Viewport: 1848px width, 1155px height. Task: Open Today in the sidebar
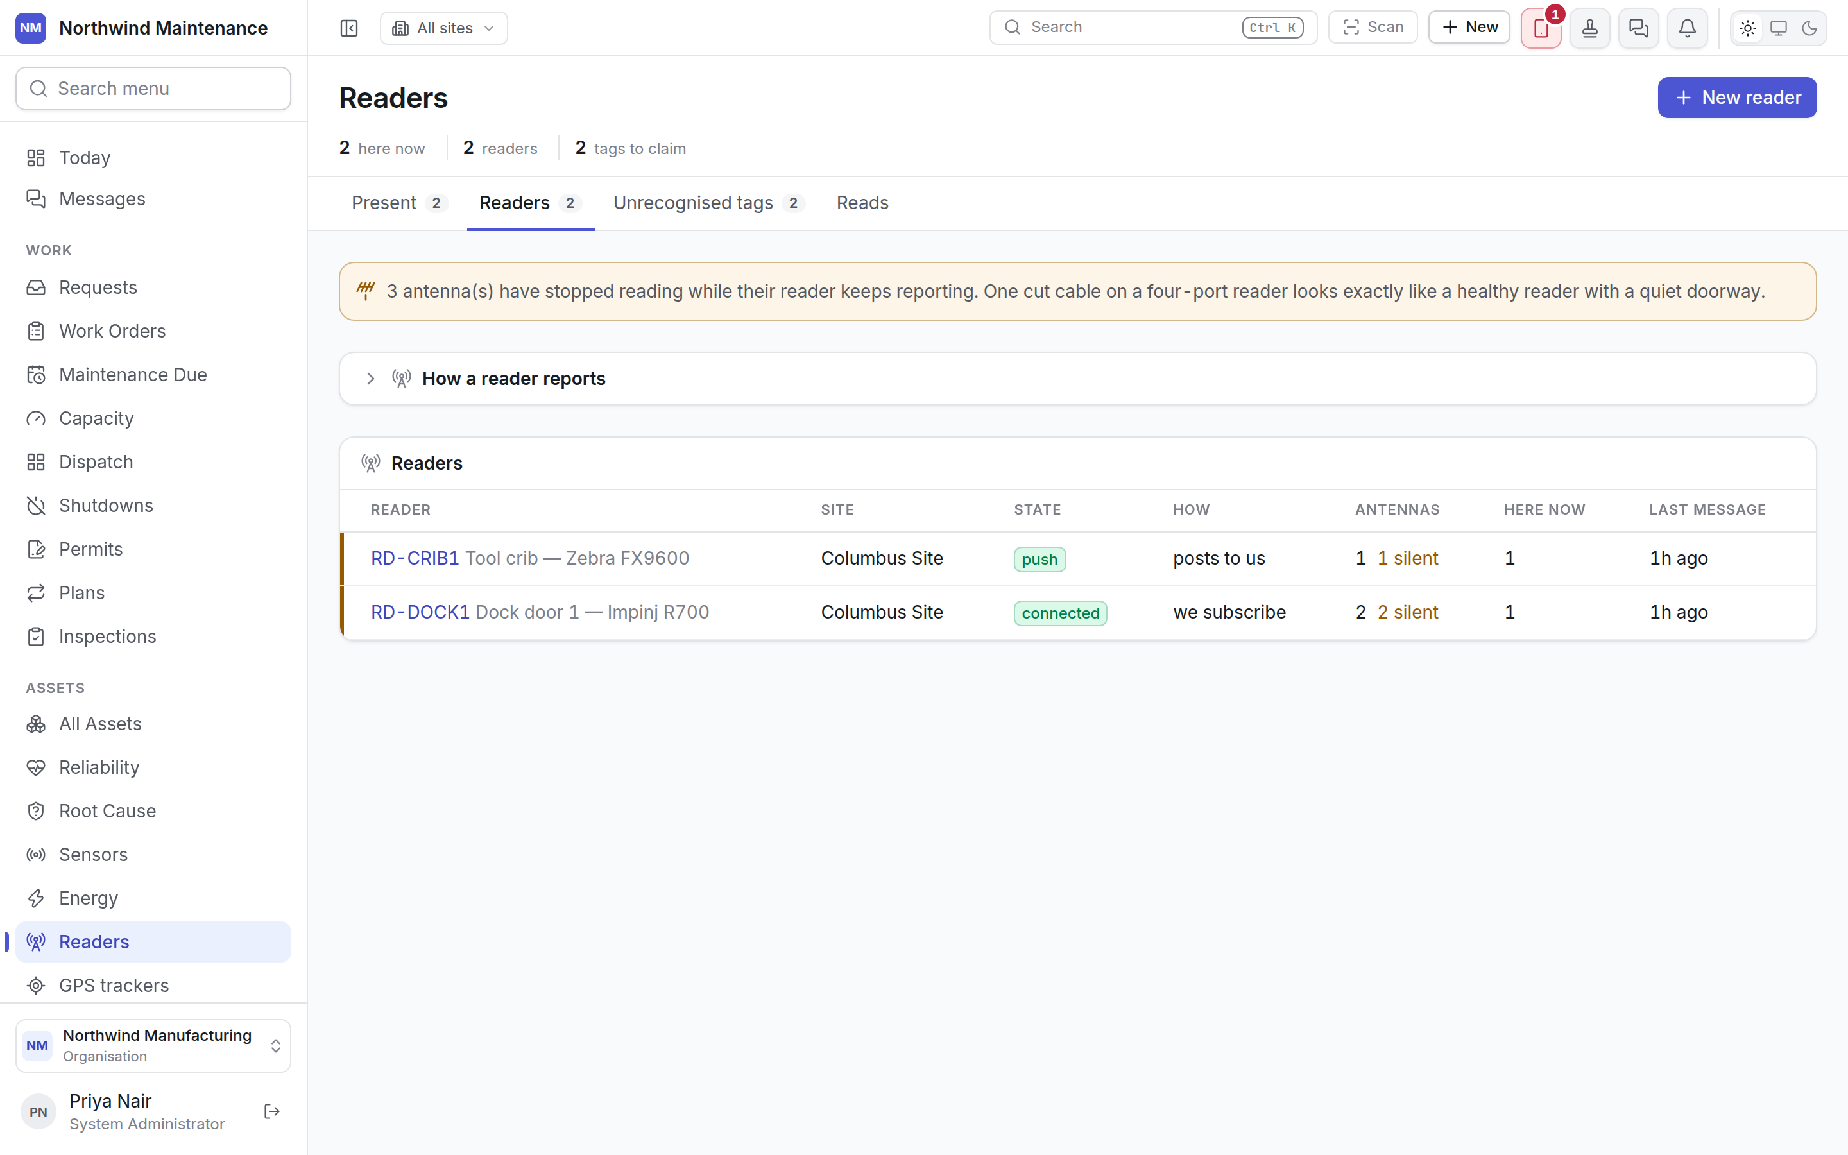tap(153, 157)
